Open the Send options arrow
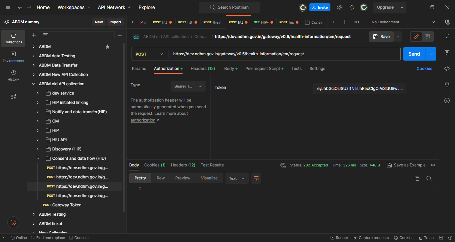This screenshot has height=242, width=455. point(431,54)
